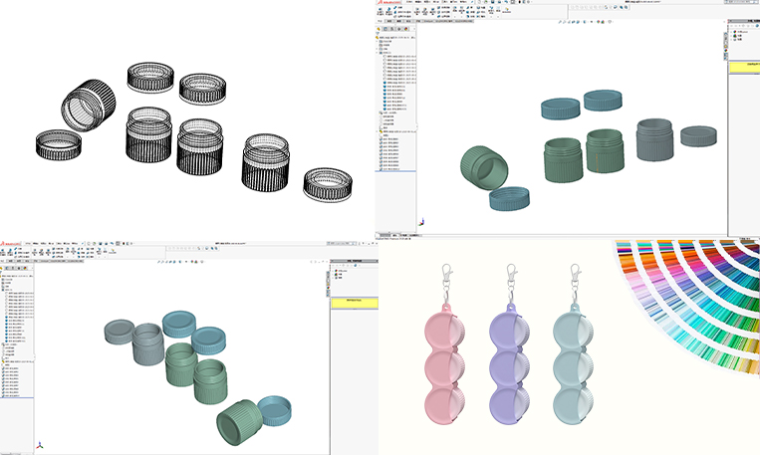Click the tilted wireframe jar in the line drawing
Viewport: 760px width, 455px height.
[89, 106]
